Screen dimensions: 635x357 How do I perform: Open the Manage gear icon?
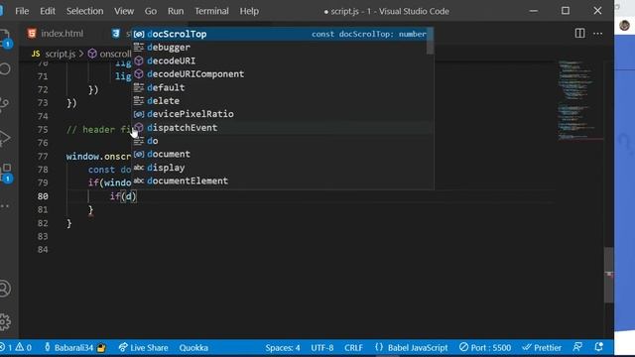[x=5, y=322]
